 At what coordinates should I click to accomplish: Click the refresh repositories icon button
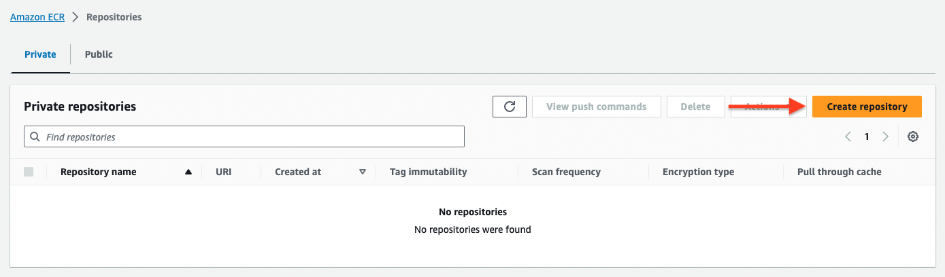tap(509, 107)
